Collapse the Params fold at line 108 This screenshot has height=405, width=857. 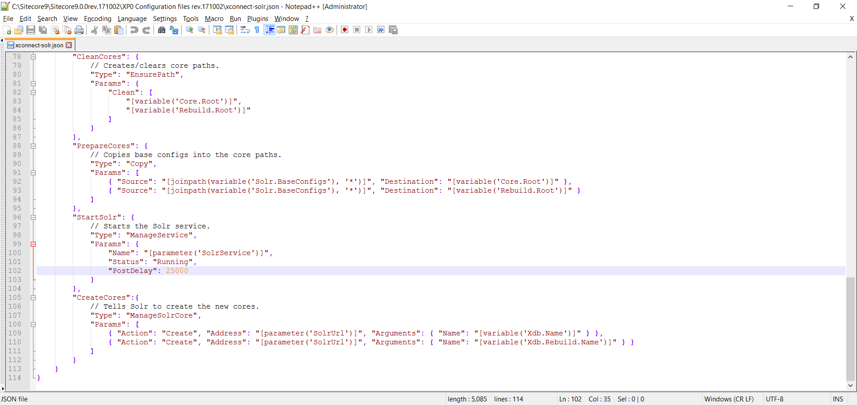click(x=33, y=324)
